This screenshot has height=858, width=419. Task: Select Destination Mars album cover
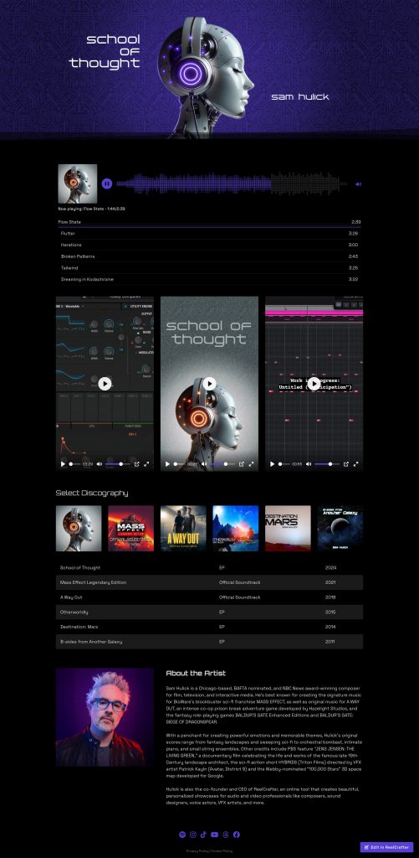pos(288,528)
